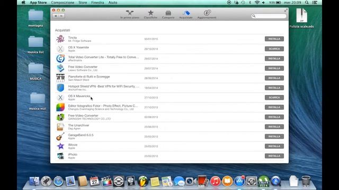Click the Tincta octopus app icon
Image resolution: width=339 pixels, height=190 pixels.
coord(60,39)
